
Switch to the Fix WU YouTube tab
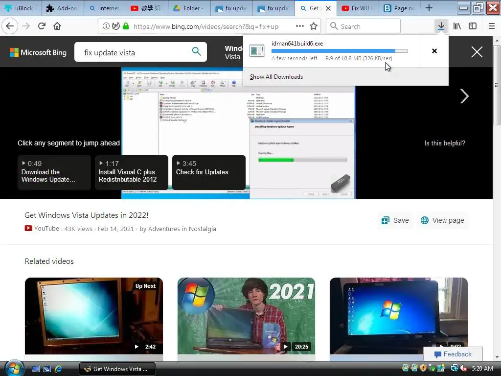[x=358, y=8]
